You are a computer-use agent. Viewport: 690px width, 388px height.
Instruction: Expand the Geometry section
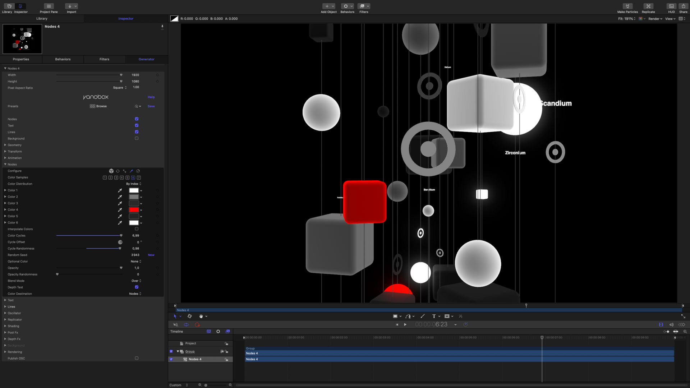coord(5,145)
